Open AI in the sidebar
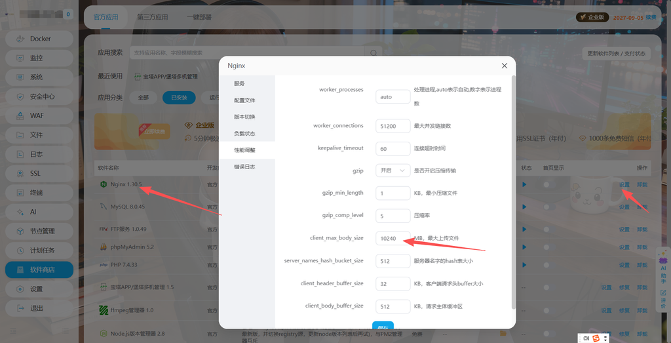The height and width of the screenshot is (343, 671). point(39,212)
